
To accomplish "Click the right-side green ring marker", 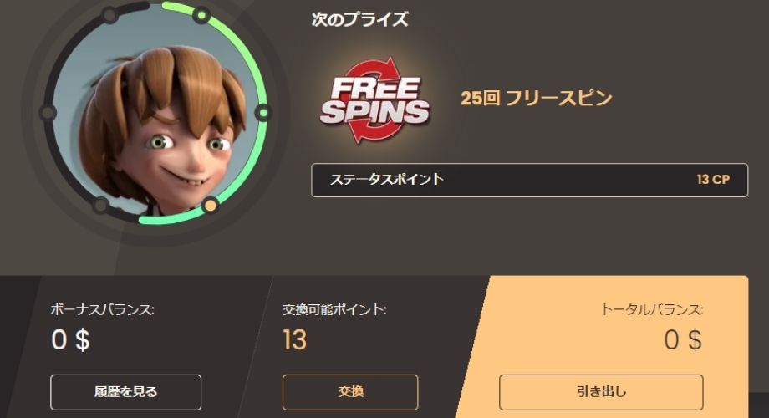I will pos(263,114).
